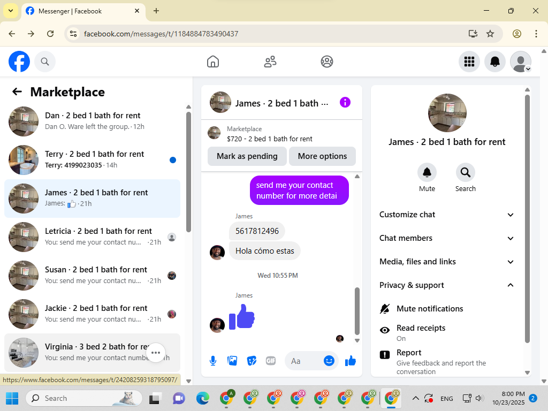
Task: Open Terry · 2 bed 1 bath conversation
Action: point(92,160)
